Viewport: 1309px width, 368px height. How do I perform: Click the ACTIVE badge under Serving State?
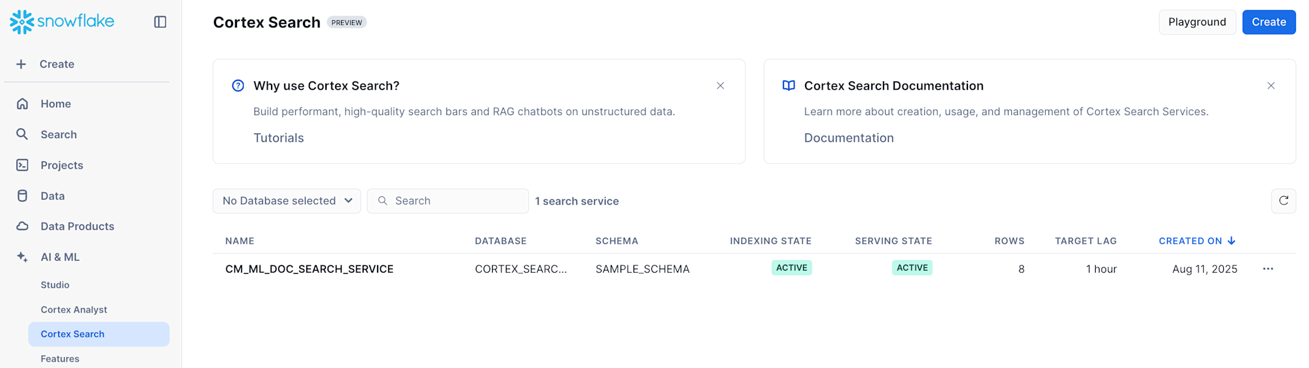pos(912,268)
